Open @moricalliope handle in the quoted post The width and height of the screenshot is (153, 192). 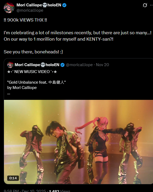79,65
